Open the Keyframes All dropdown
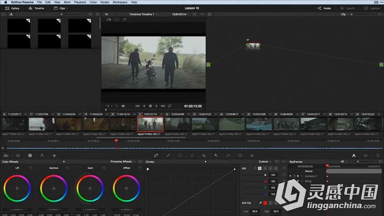This screenshot has height=216, width=384. tap(344, 162)
